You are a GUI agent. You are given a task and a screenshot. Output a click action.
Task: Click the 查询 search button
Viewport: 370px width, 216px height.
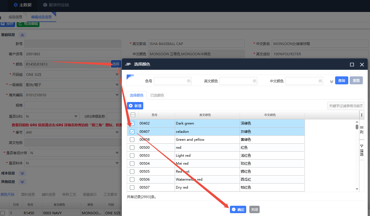(x=341, y=81)
